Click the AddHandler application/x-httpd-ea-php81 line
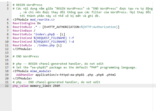The height and width of the screenshot is (111, 156). coord(66,75)
